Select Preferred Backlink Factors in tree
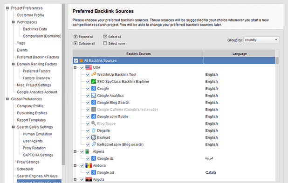Viewport: 288px width, 183px height. coord(38,57)
